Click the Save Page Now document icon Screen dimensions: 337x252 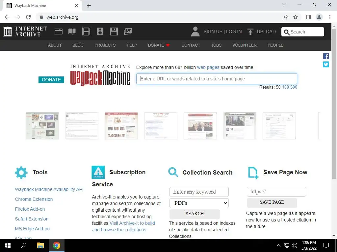253,173
